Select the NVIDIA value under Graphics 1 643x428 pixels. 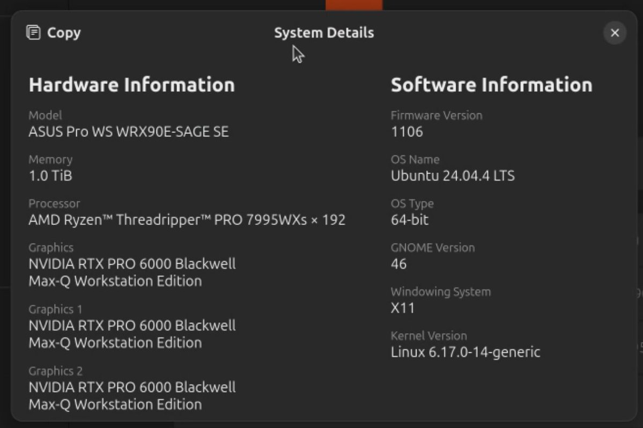click(x=132, y=334)
